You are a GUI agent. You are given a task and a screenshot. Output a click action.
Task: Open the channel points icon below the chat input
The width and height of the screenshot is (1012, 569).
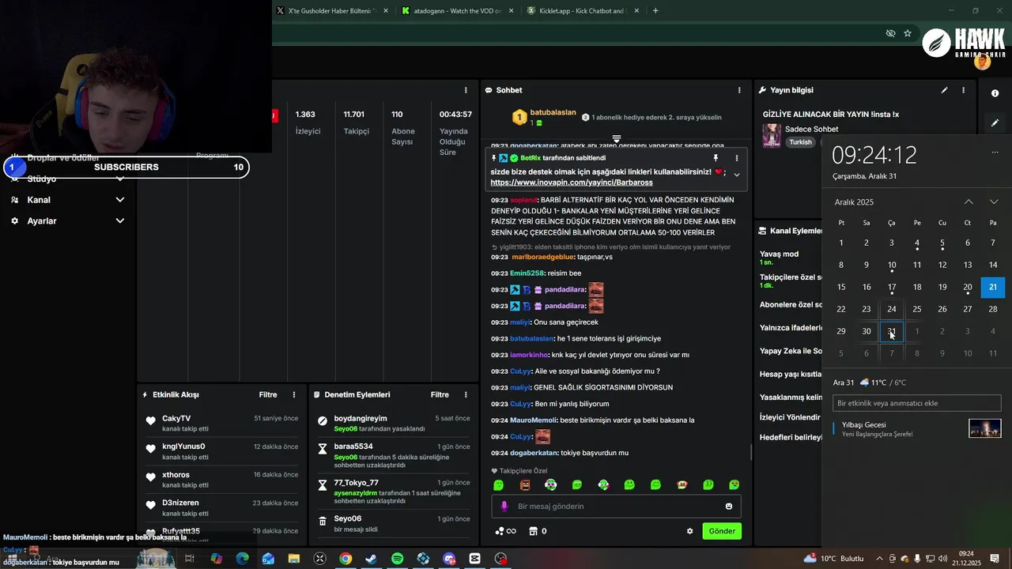point(505,531)
